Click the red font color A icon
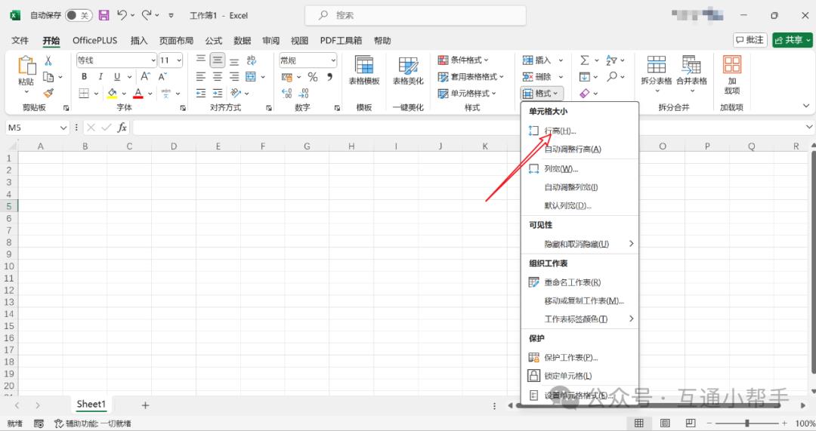The image size is (816, 431). coord(138,93)
